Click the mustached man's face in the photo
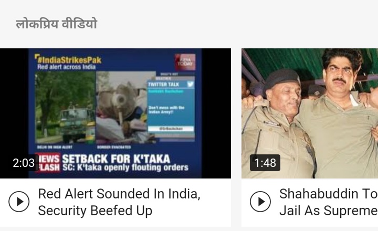The height and width of the screenshot is (231, 378). coord(339,73)
